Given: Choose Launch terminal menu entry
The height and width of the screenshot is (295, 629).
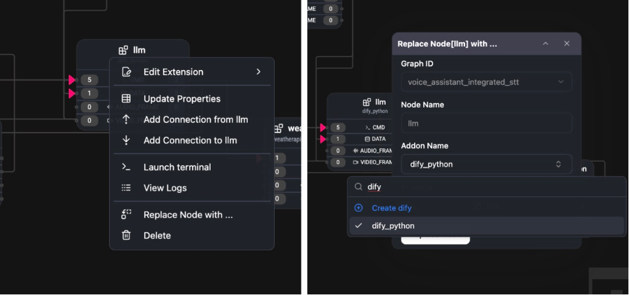Looking at the screenshot, I should point(191,167).
